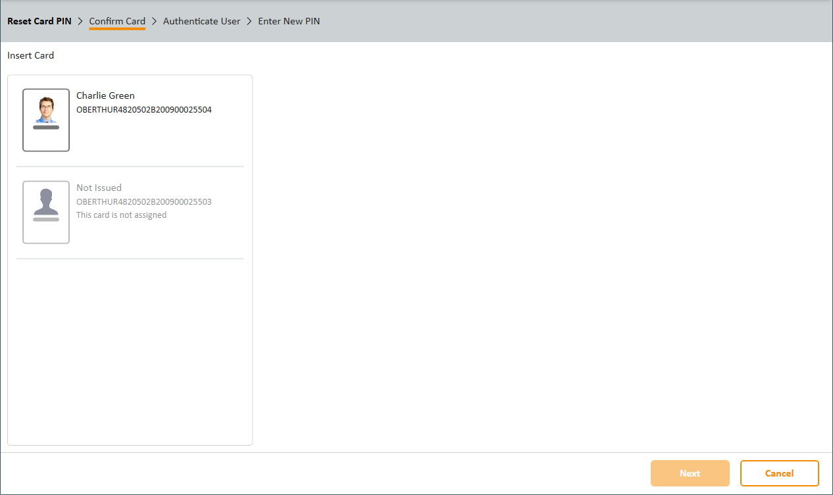Cancel the PIN reset workflow

(x=779, y=473)
